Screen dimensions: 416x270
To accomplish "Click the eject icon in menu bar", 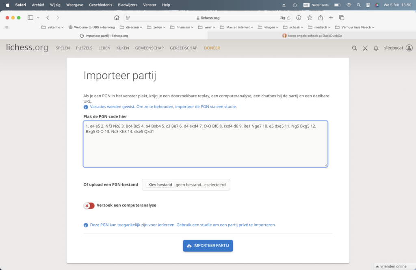I will [x=284, y=5].
